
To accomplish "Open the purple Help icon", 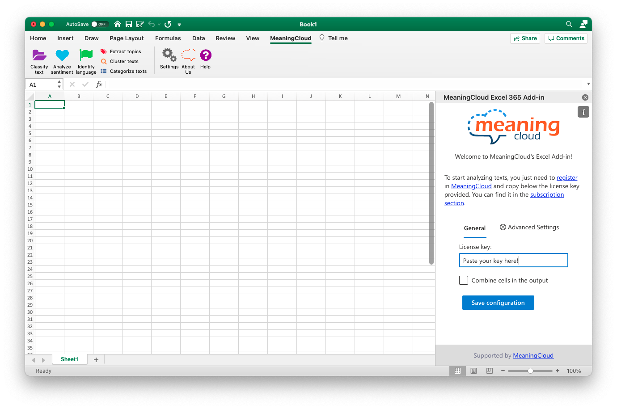I will (x=205, y=55).
